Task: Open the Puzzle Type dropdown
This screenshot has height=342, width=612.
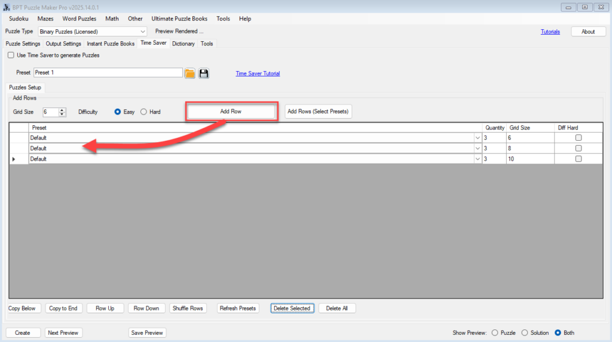Action: [x=142, y=32]
